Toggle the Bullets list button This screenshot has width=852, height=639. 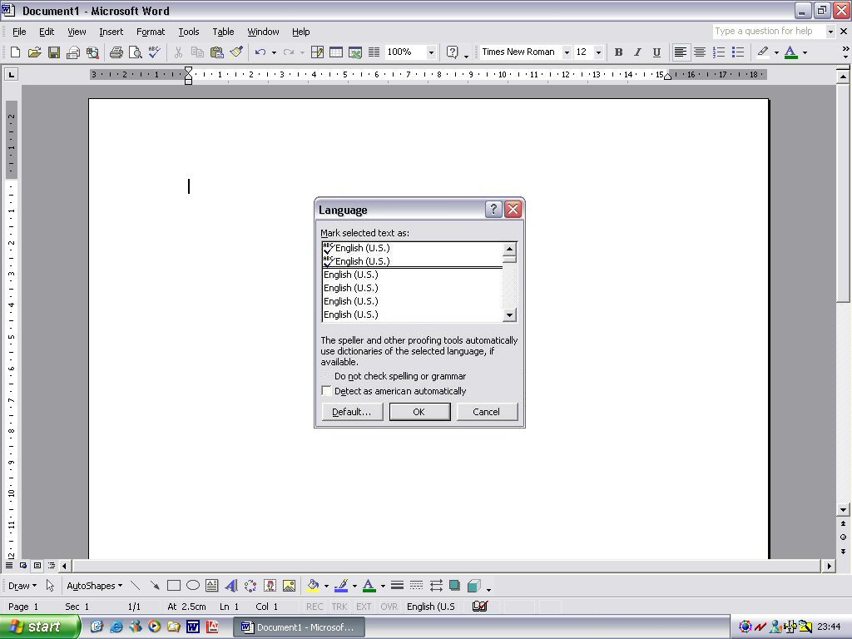(738, 52)
